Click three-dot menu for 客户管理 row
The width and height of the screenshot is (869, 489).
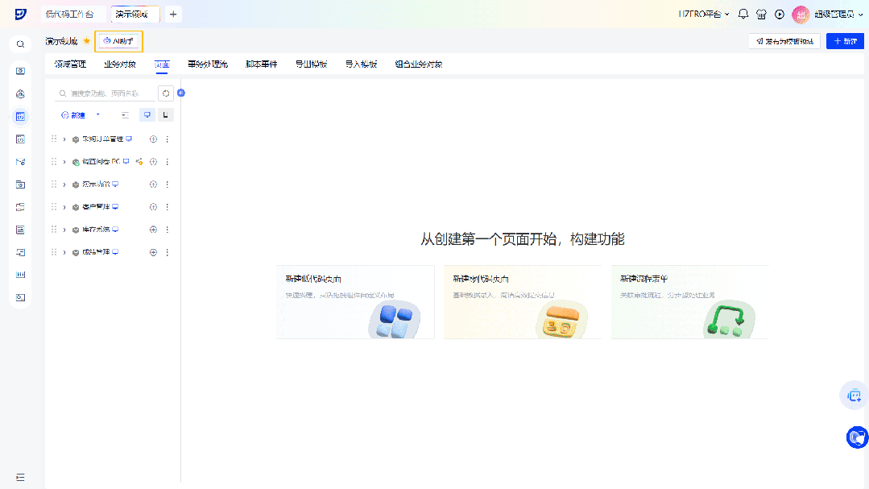(168, 207)
